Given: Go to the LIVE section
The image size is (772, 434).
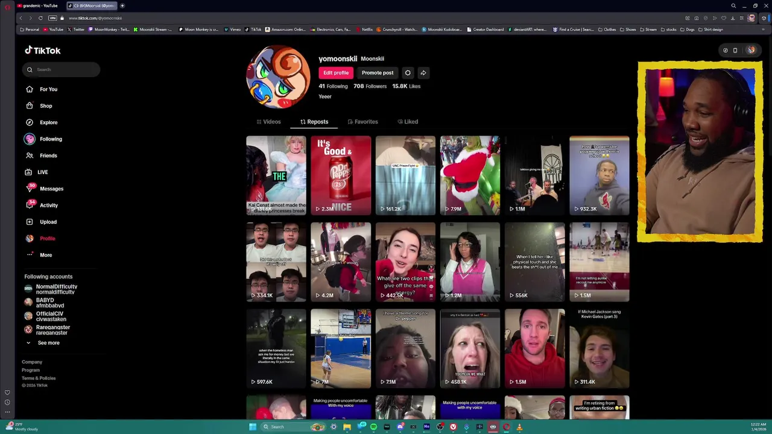Looking at the screenshot, I should (36, 172).
